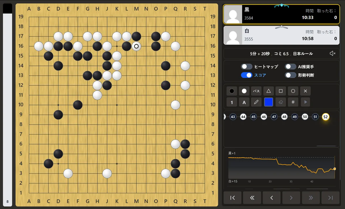Click the marked white stone at M16
Screen dimensions: 345x209
(x=136, y=46)
